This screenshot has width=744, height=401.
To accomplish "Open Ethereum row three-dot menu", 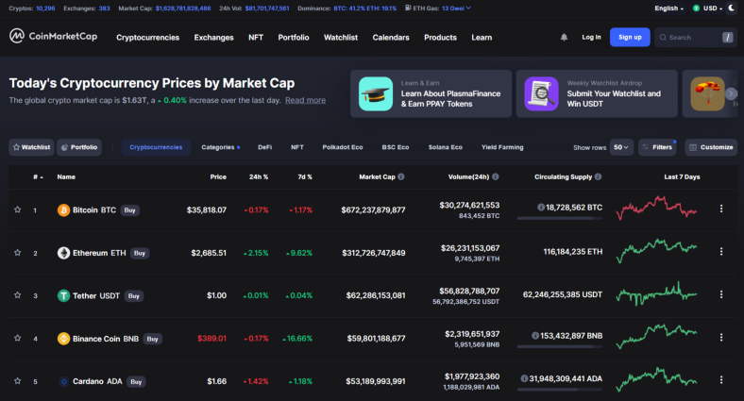I will 721,252.
